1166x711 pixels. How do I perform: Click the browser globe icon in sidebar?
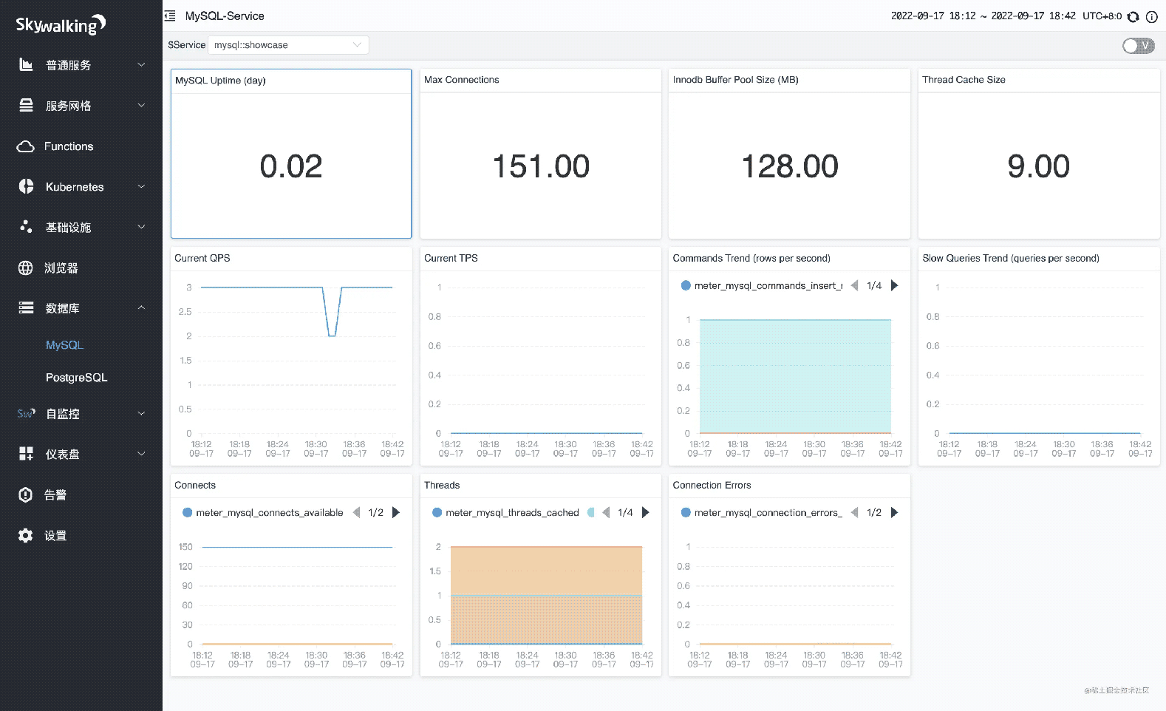26,268
